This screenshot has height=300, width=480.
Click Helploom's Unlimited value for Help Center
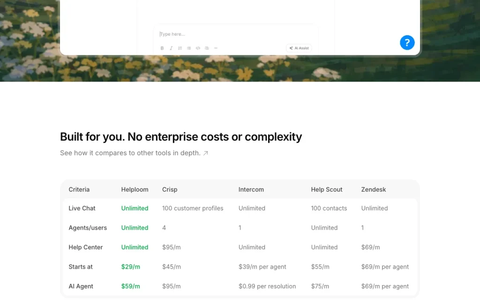(x=135, y=247)
